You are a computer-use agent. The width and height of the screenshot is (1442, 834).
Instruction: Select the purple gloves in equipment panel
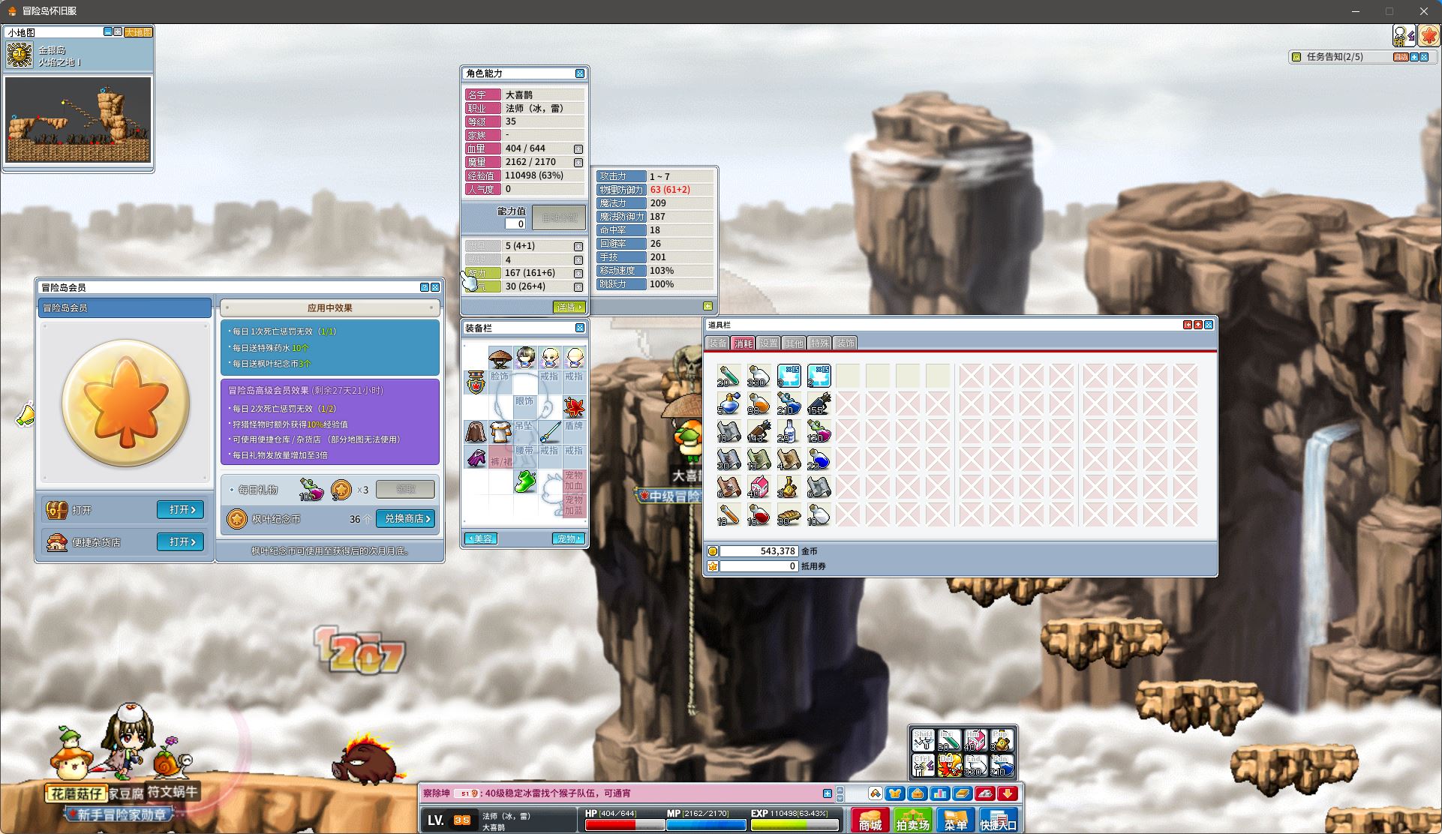[x=476, y=457]
